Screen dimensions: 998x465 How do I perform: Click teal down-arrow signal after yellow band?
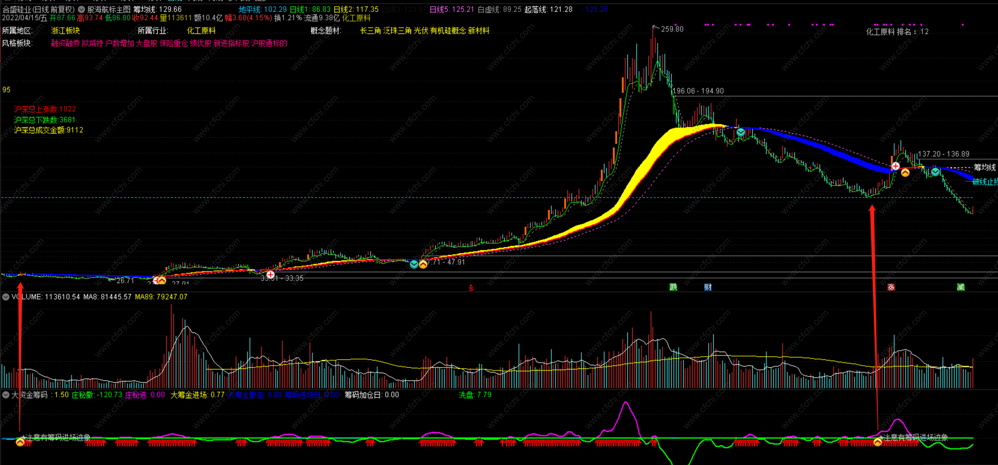point(741,132)
